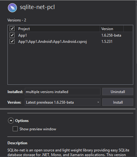Screen dimensions: 137x157
Task: Click the 1.5.231 version cell
Action: pyautogui.click(x=107, y=42)
